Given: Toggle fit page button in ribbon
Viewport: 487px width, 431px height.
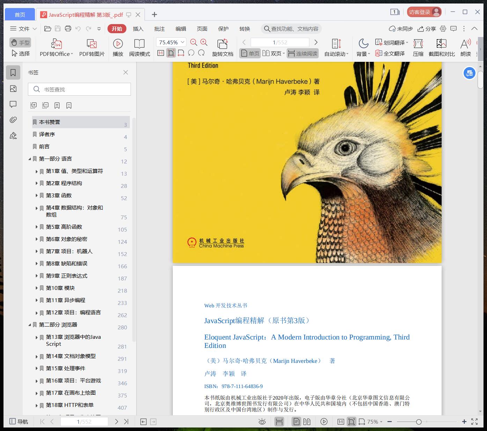Looking at the screenshot, I should 171,53.
